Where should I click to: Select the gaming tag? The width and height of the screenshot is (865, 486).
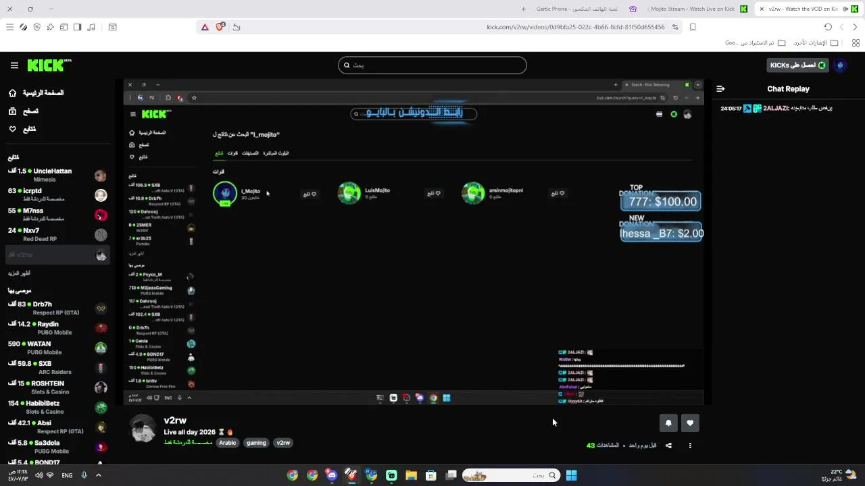256,443
